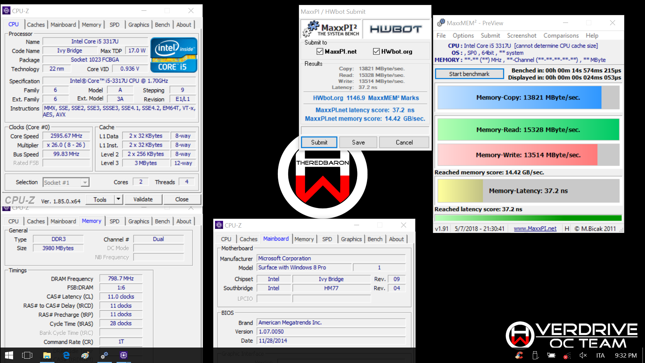Click the ITA language indicator
The height and width of the screenshot is (363, 645).
pyautogui.click(x=600, y=355)
